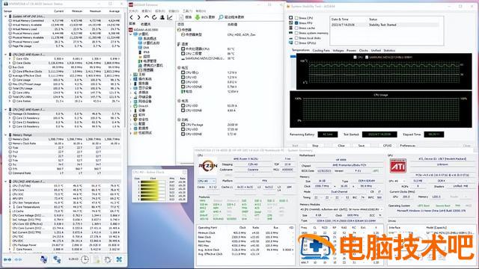The image size is (479, 269).
Task: Uncheck the Stress FPU checkbox
Action: click(296, 23)
